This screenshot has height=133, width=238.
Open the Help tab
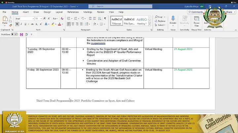click(x=121, y=12)
